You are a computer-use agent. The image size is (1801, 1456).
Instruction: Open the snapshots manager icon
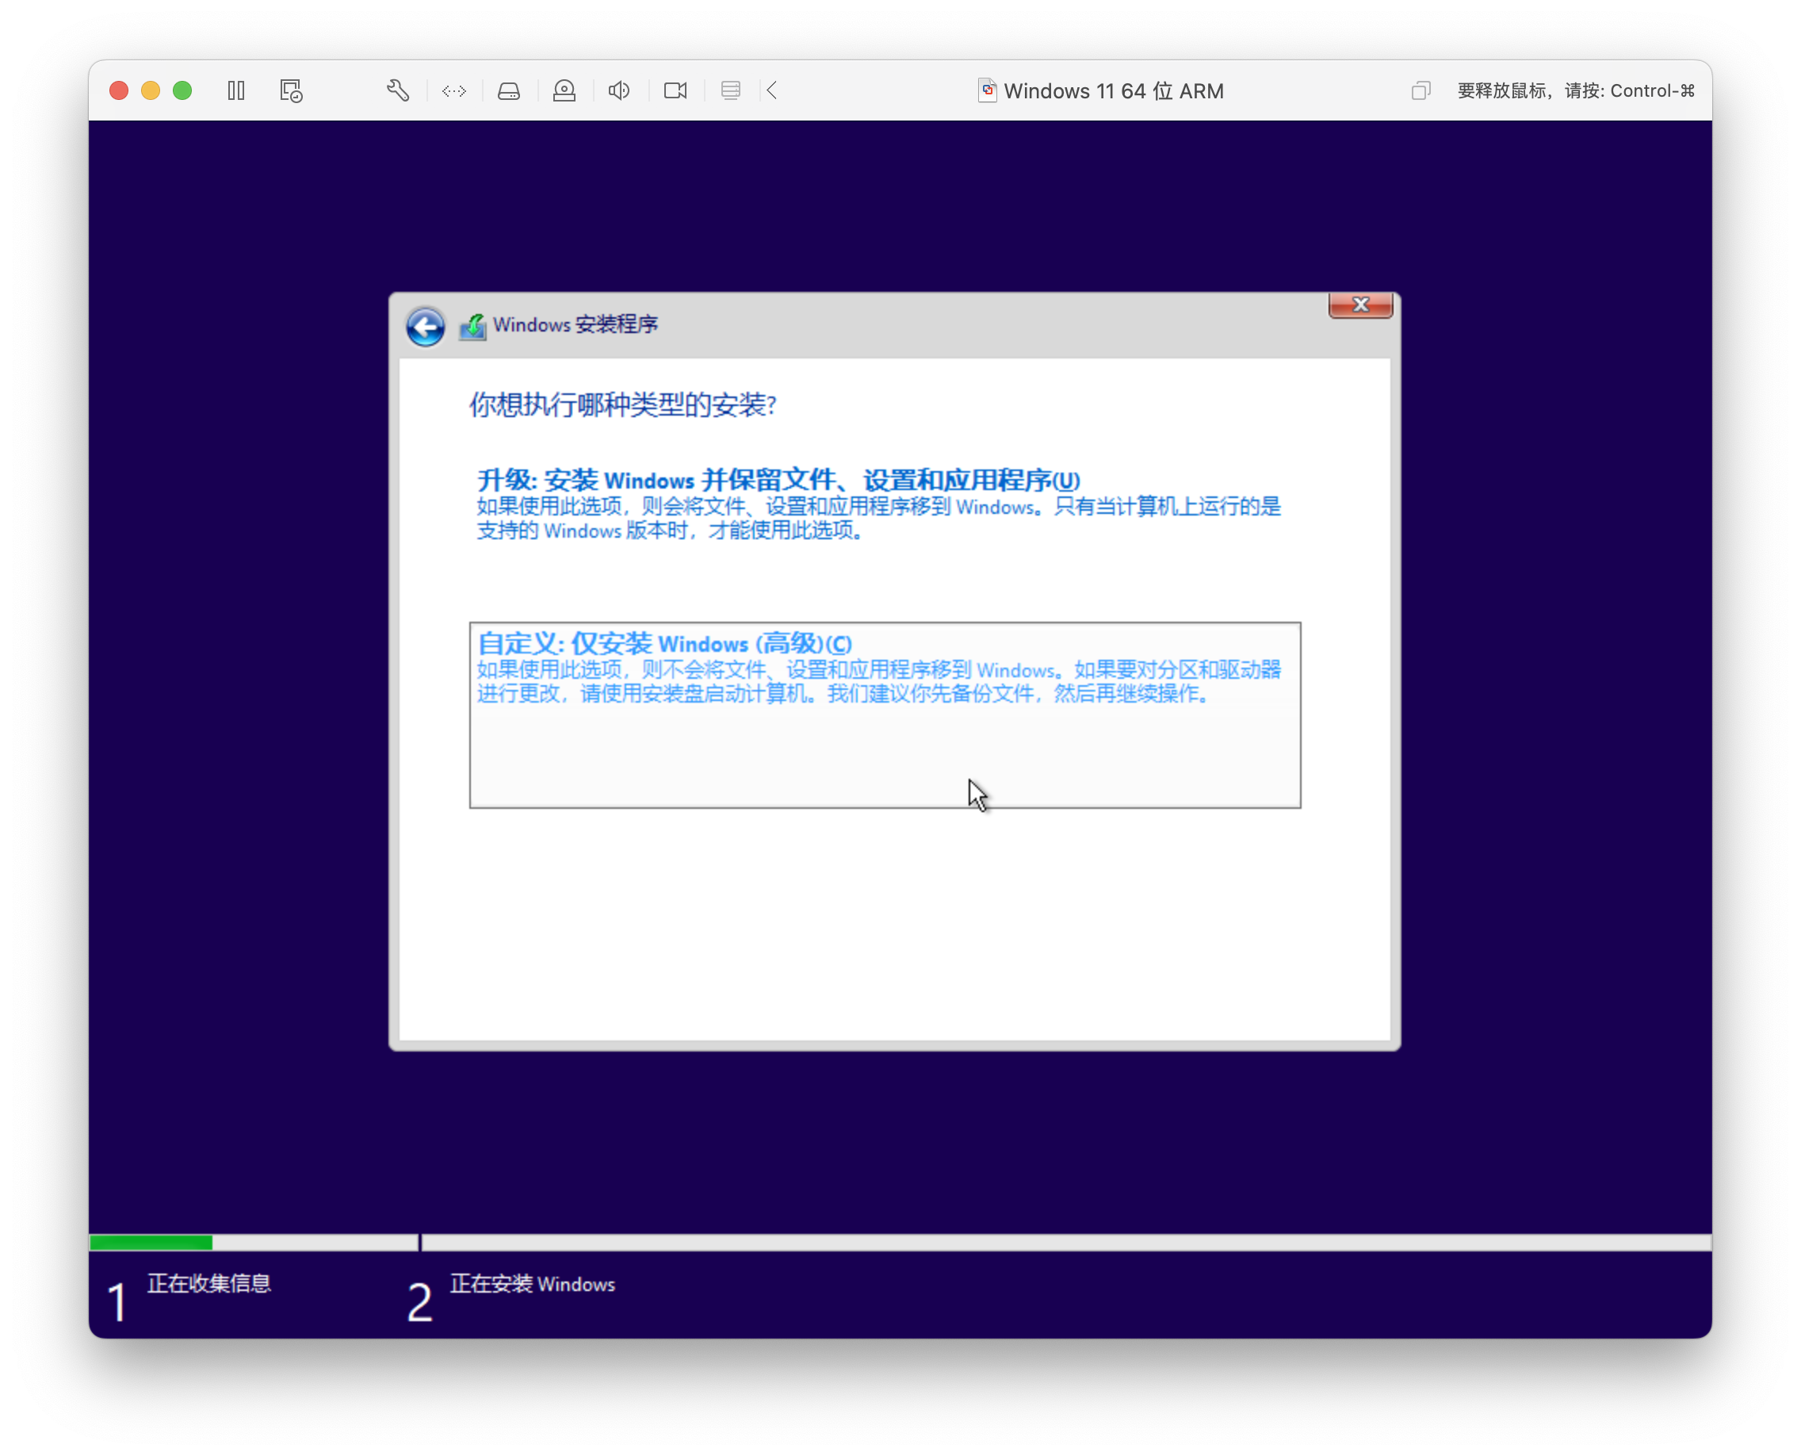pos(291,90)
